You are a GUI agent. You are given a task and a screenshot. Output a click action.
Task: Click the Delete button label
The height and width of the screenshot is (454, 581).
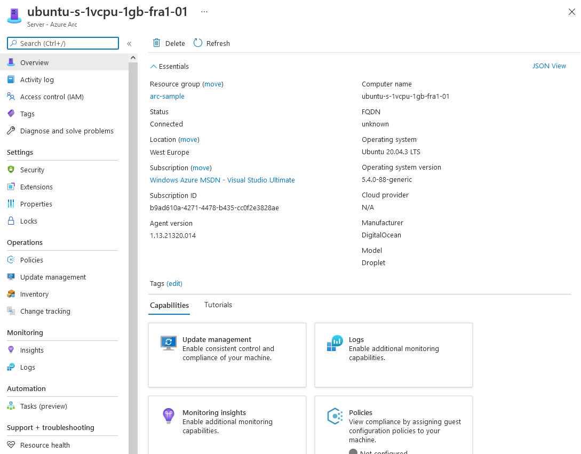pyautogui.click(x=175, y=43)
